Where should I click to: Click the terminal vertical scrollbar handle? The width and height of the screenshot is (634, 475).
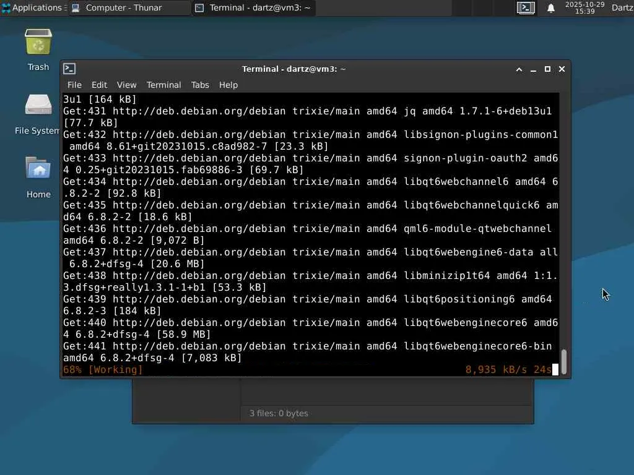tap(564, 362)
